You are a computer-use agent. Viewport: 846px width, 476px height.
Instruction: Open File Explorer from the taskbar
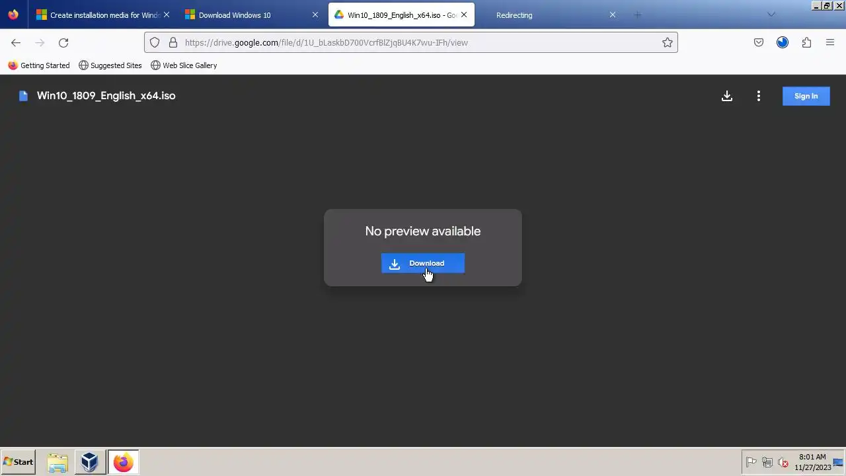point(58,462)
